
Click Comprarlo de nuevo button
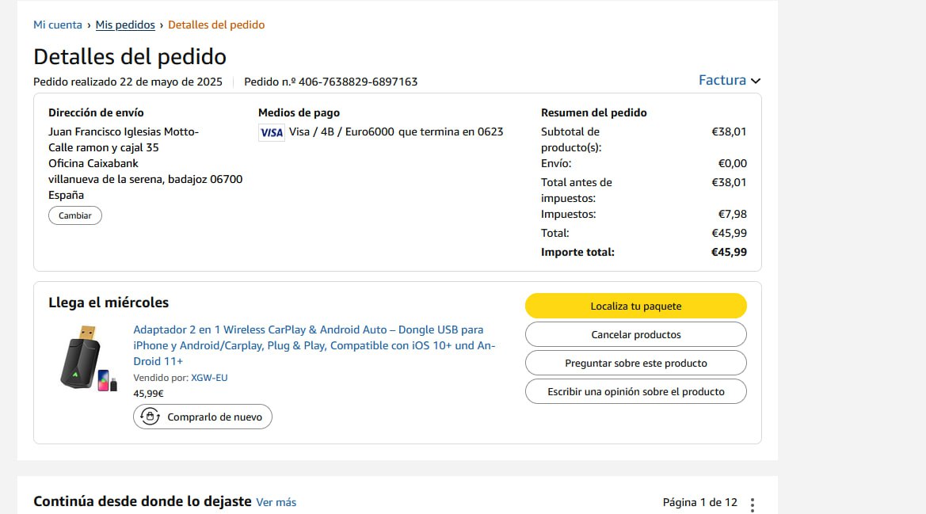[x=203, y=417]
